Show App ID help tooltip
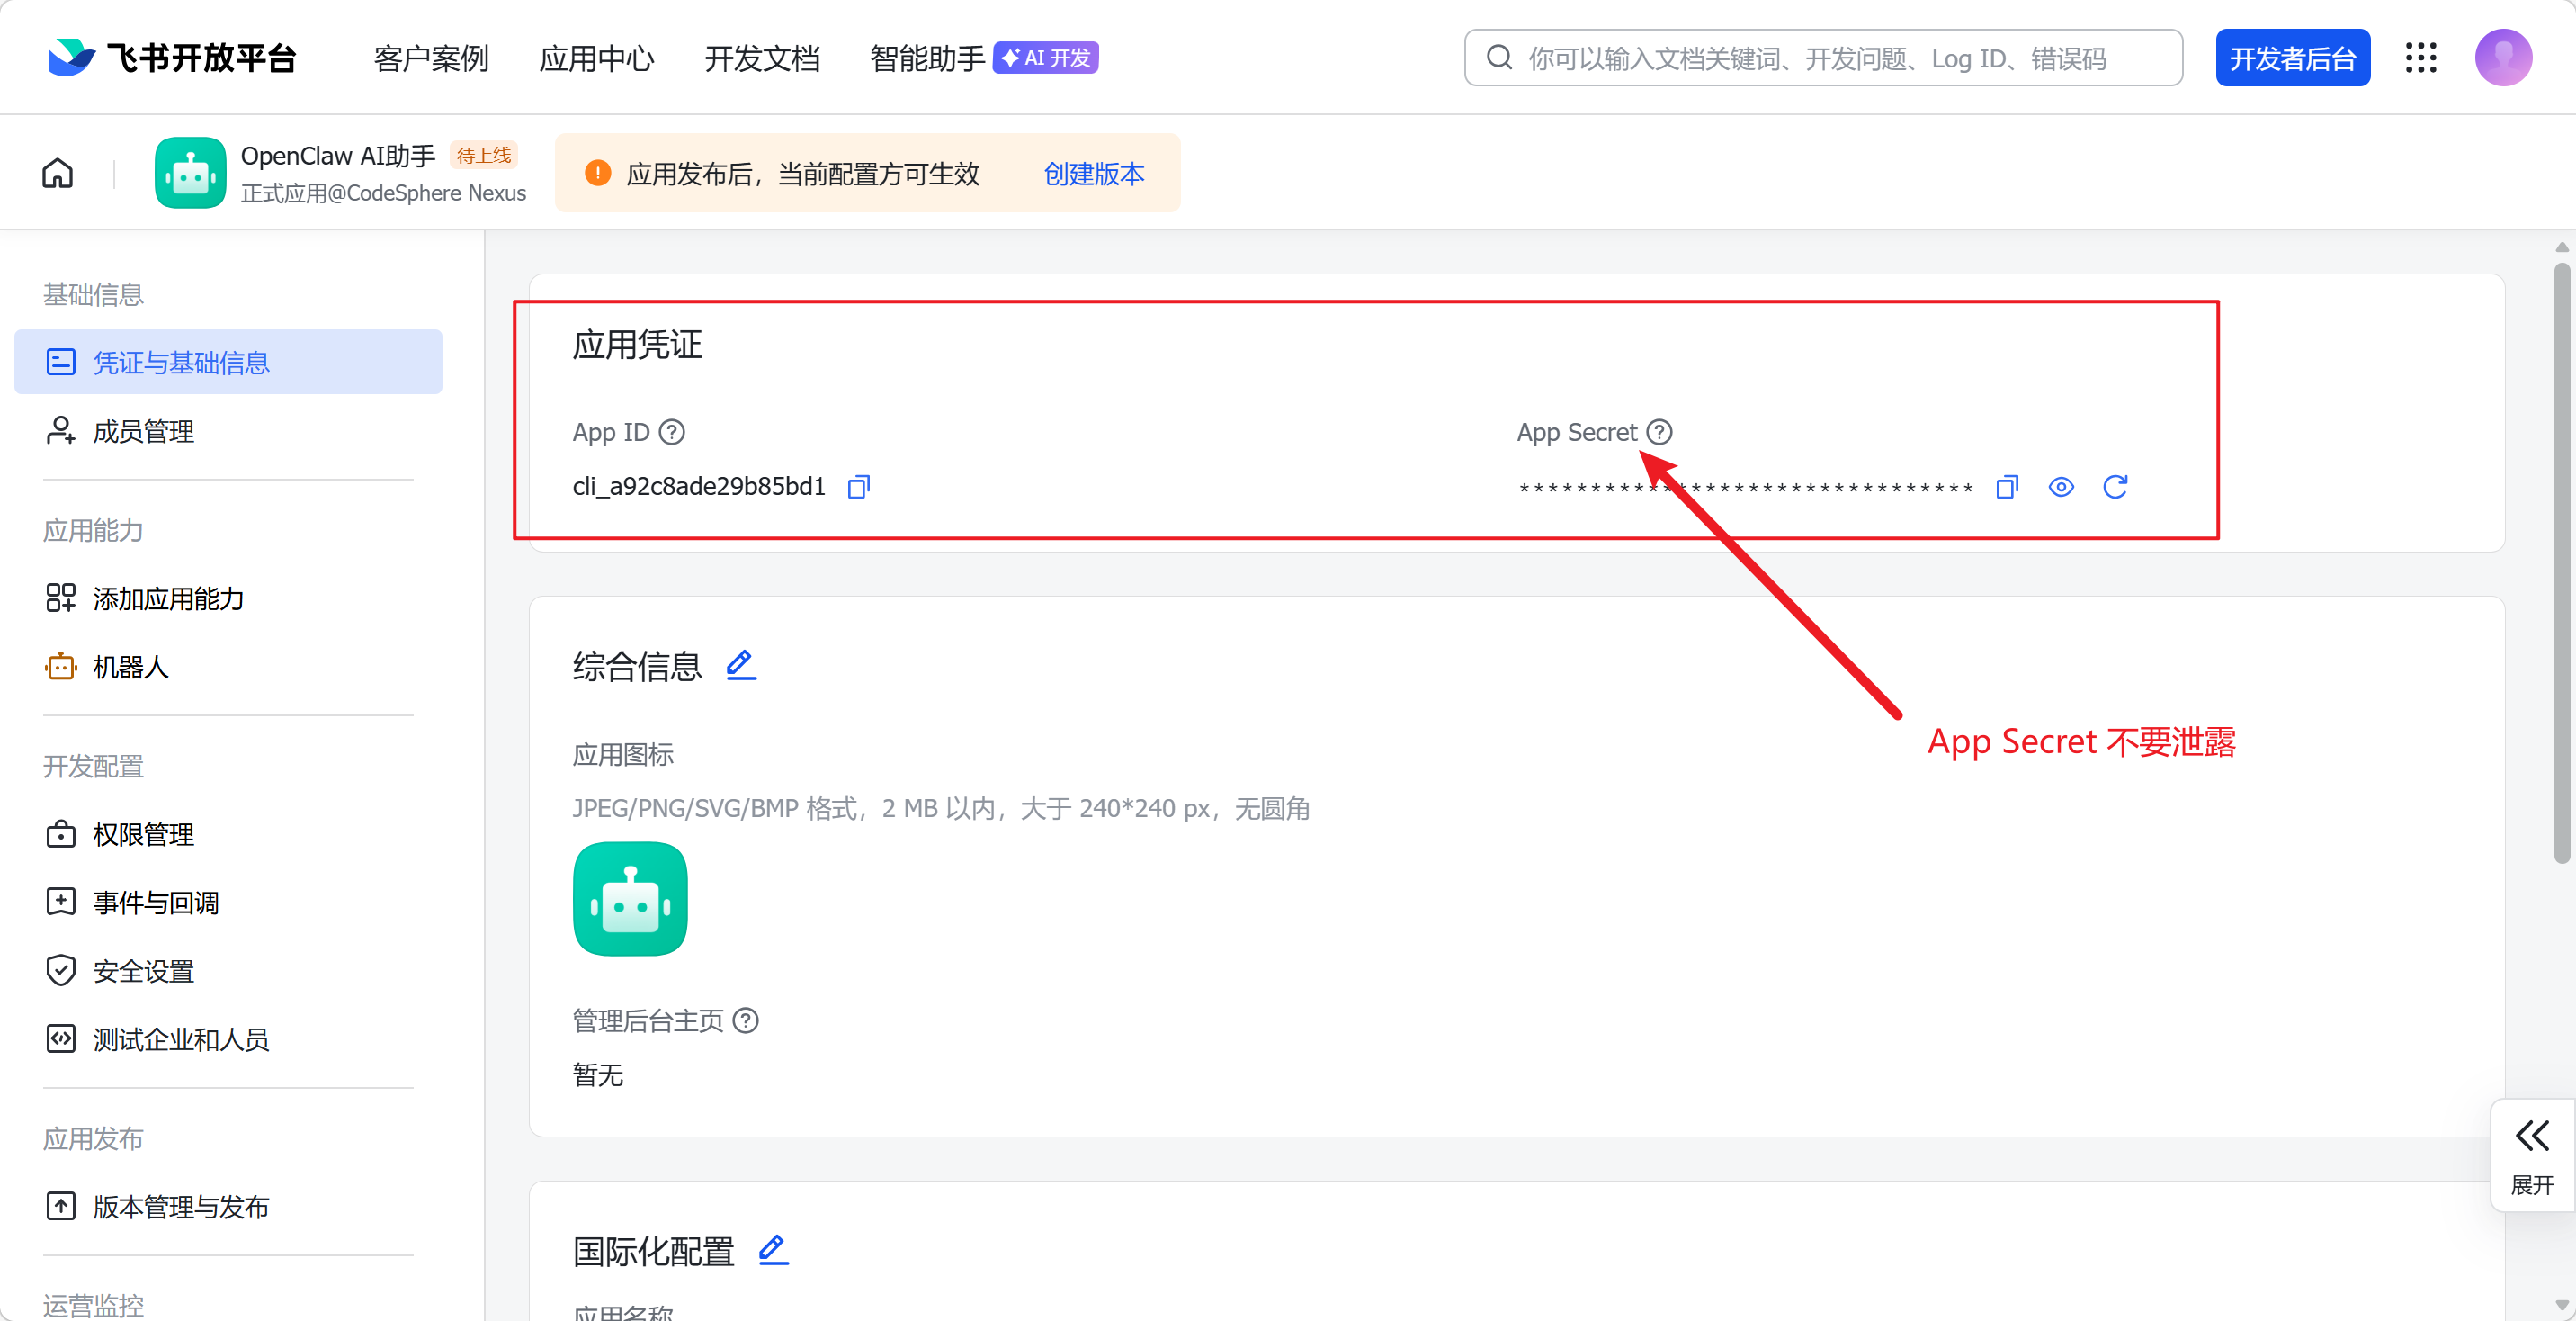This screenshot has width=2576, height=1321. point(672,432)
